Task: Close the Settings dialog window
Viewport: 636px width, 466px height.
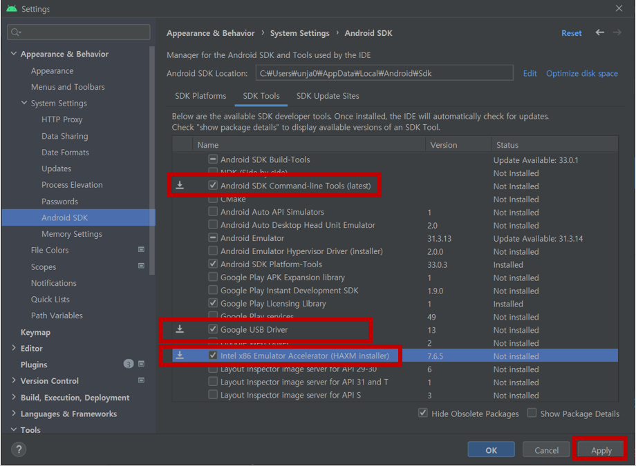Action: pos(619,8)
